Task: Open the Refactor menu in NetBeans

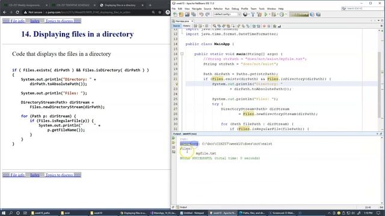Action: pos(218,8)
